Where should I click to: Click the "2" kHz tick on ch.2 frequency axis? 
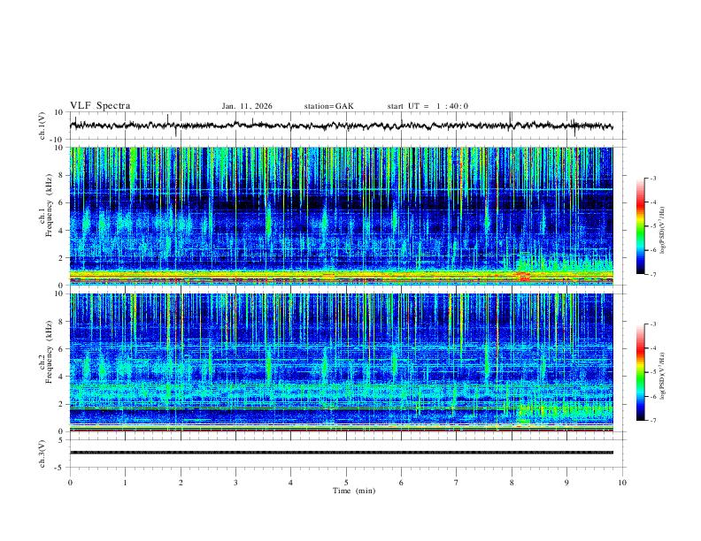[61, 404]
